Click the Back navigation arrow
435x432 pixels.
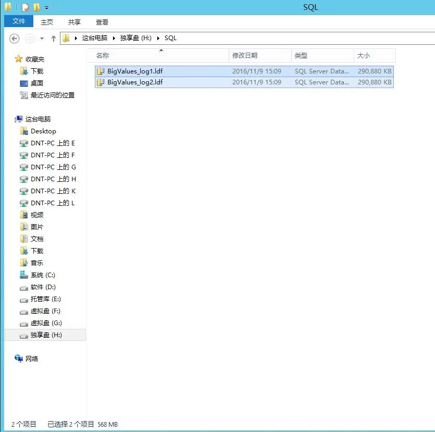point(15,38)
